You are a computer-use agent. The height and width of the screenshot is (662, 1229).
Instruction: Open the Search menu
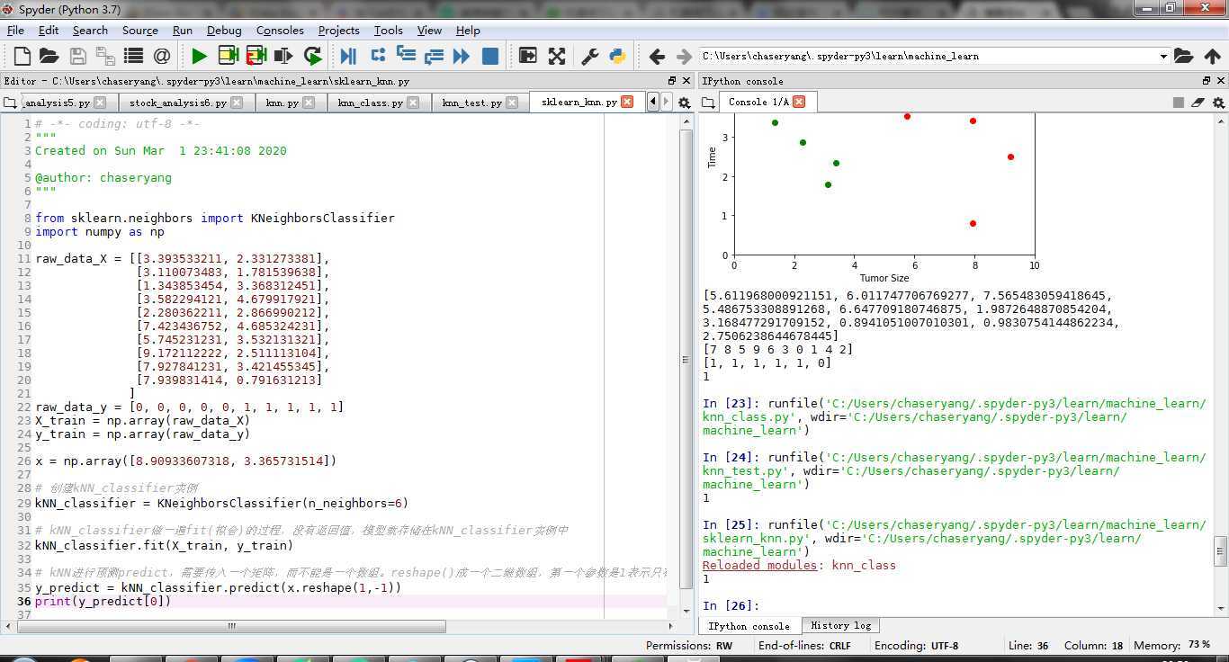(90, 30)
